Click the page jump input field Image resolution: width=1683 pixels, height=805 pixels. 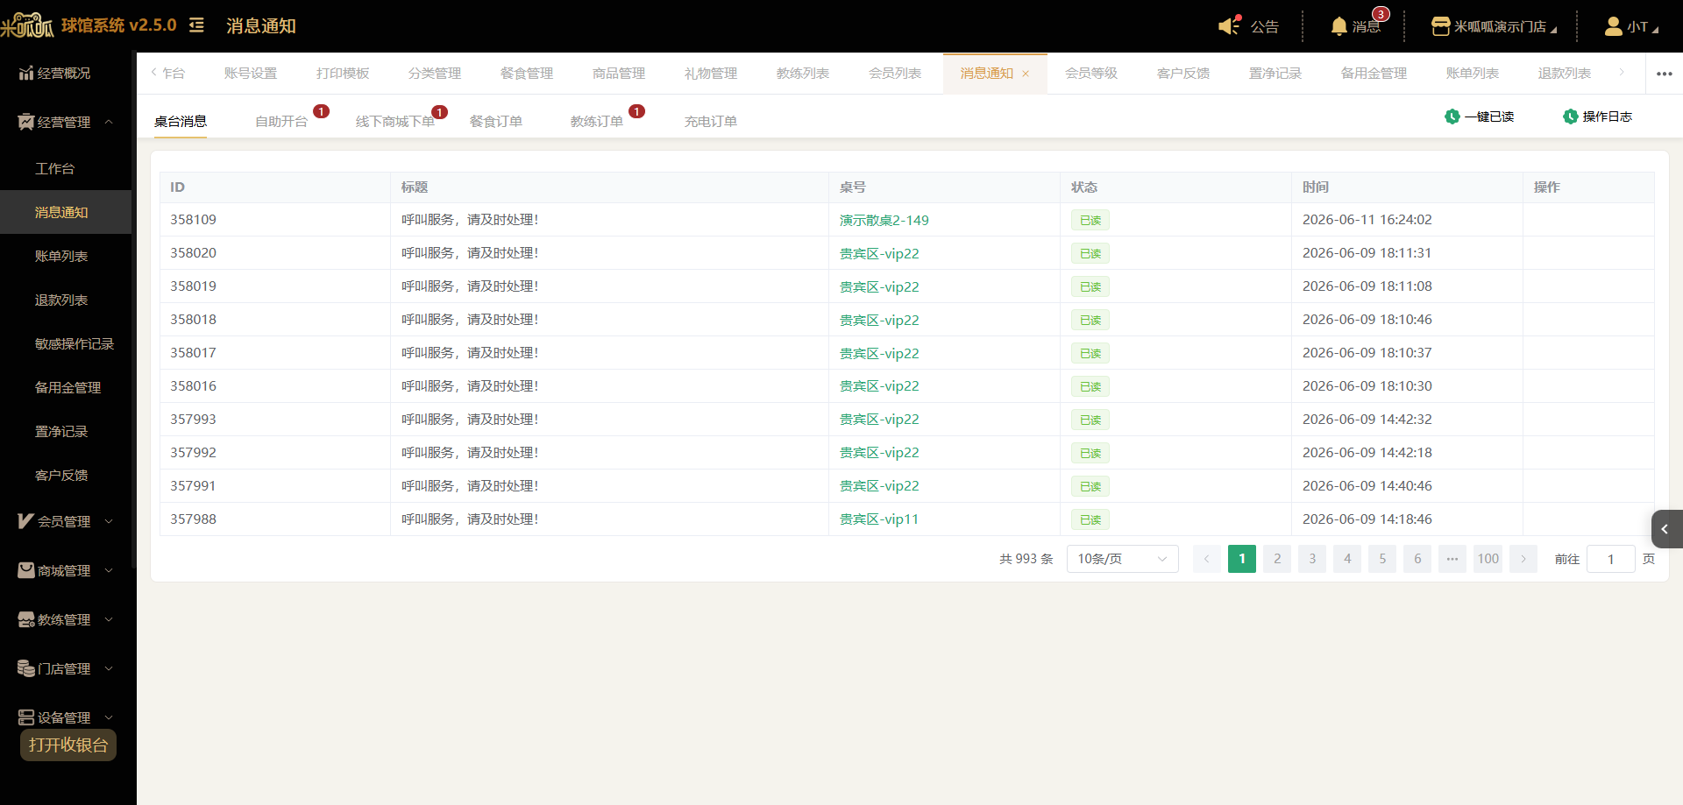click(x=1611, y=559)
